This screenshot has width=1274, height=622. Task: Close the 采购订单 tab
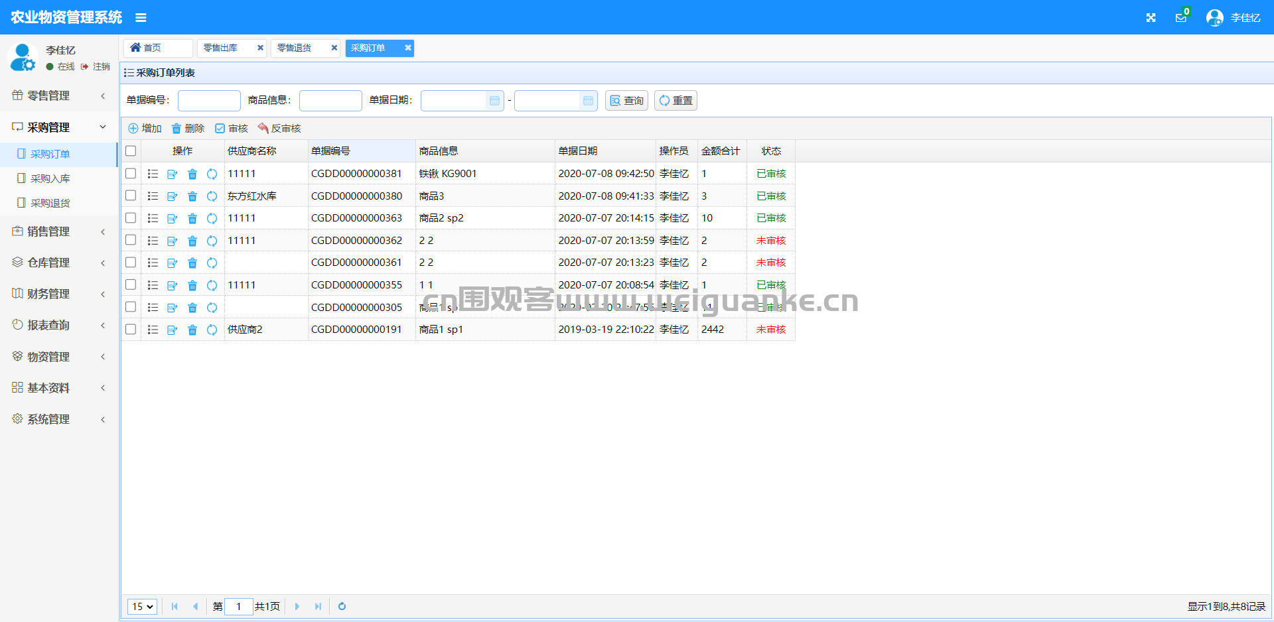[408, 48]
